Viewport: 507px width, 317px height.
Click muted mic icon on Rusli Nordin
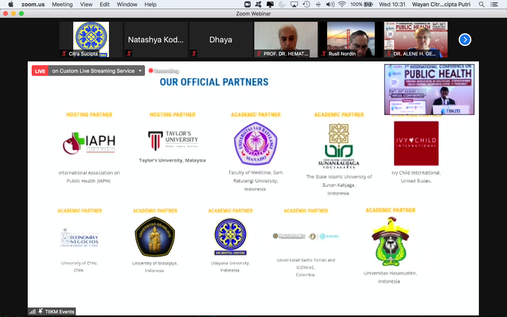click(x=324, y=53)
